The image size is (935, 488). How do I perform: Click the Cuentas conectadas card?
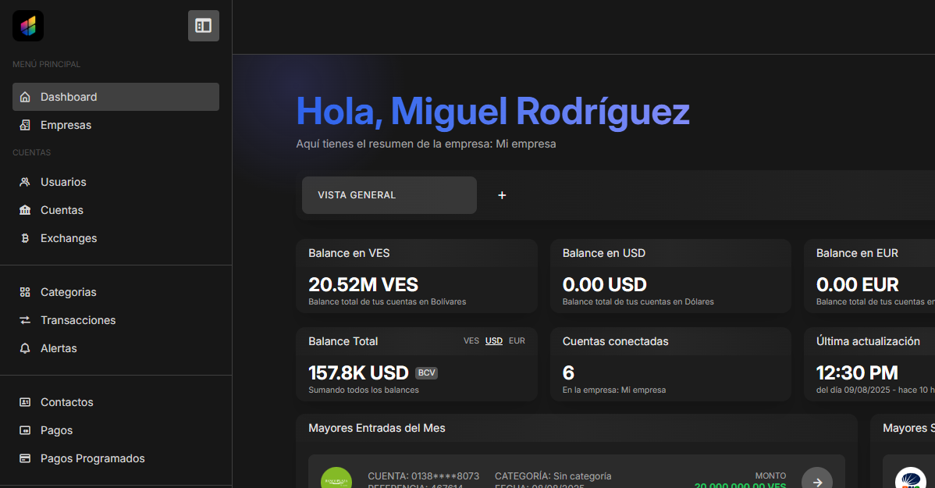(671, 364)
